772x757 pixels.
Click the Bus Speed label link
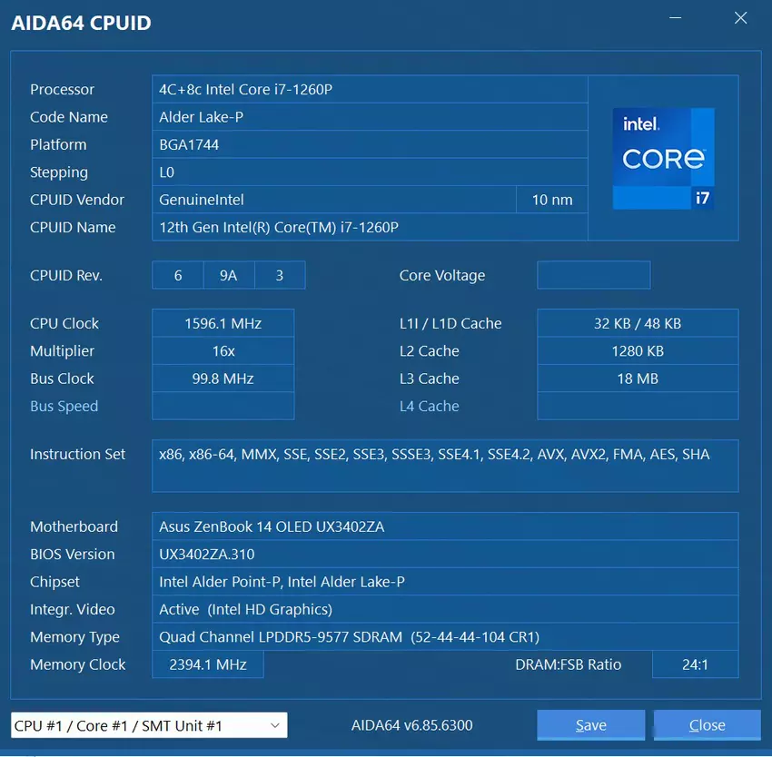(x=64, y=406)
